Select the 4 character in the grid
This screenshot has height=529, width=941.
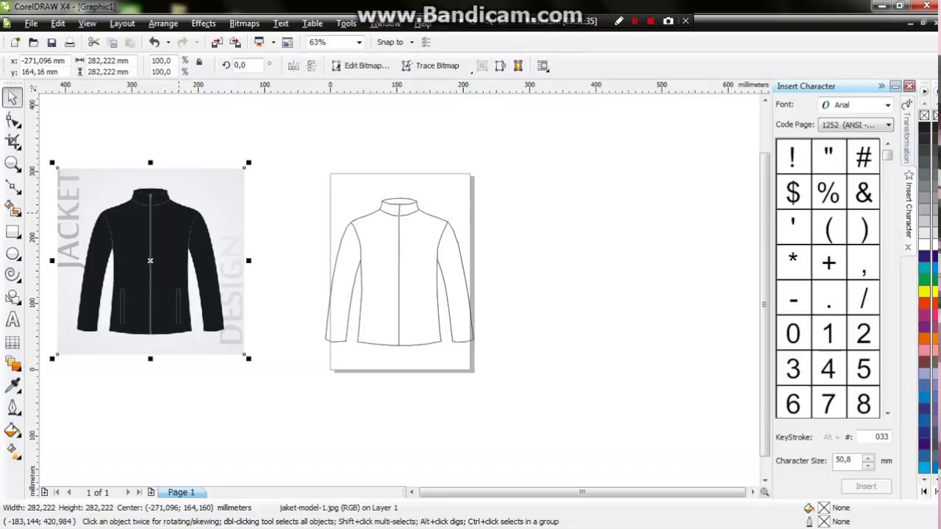pyautogui.click(x=828, y=369)
